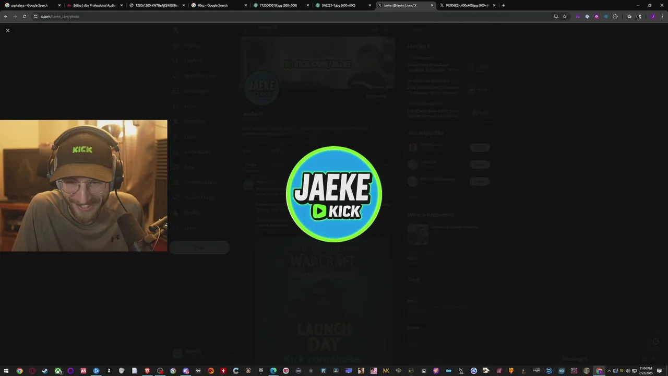Image resolution: width=668 pixels, height=376 pixels.
Task: Open the browser side panel icon
Action: coord(639,16)
